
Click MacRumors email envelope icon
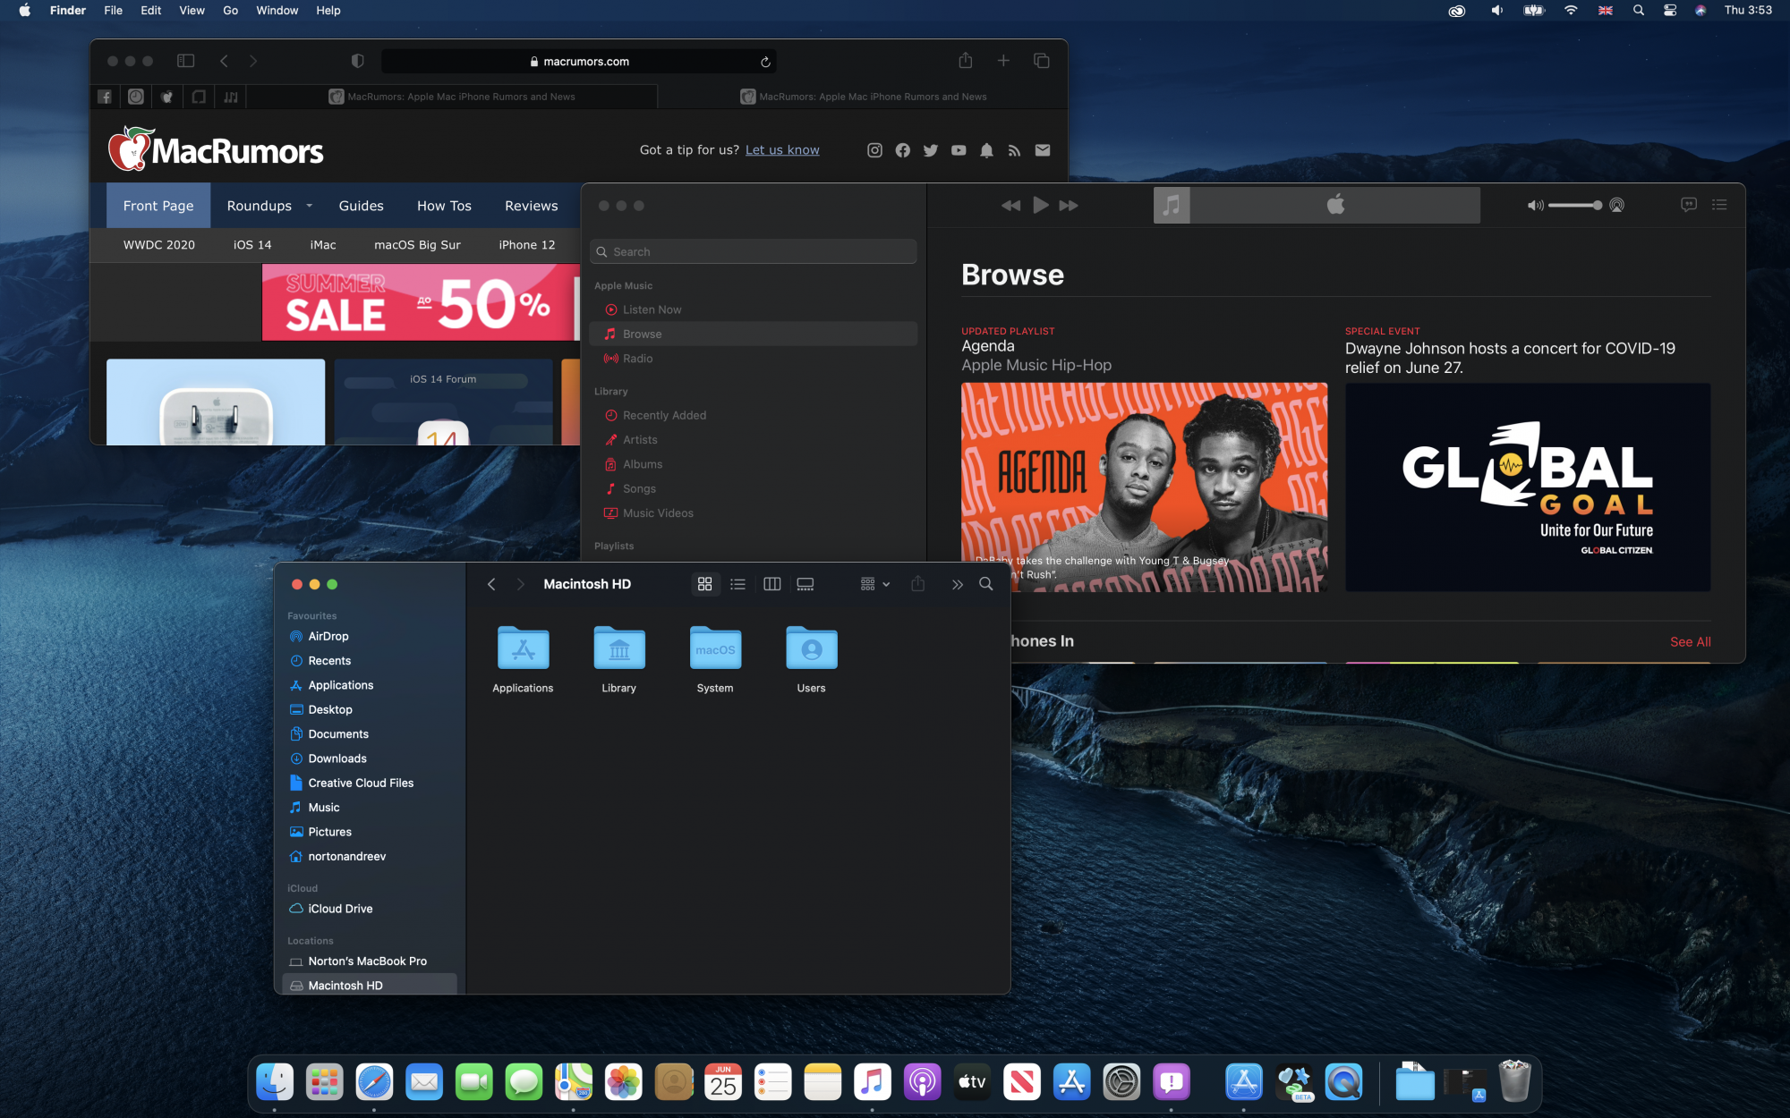tap(1043, 150)
